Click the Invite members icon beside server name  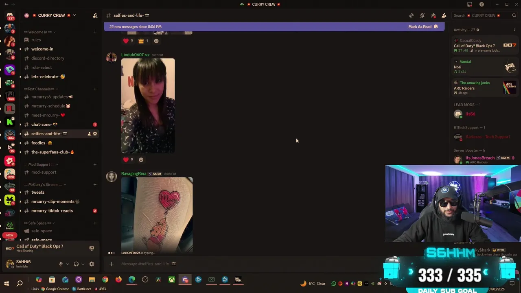coord(95,15)
